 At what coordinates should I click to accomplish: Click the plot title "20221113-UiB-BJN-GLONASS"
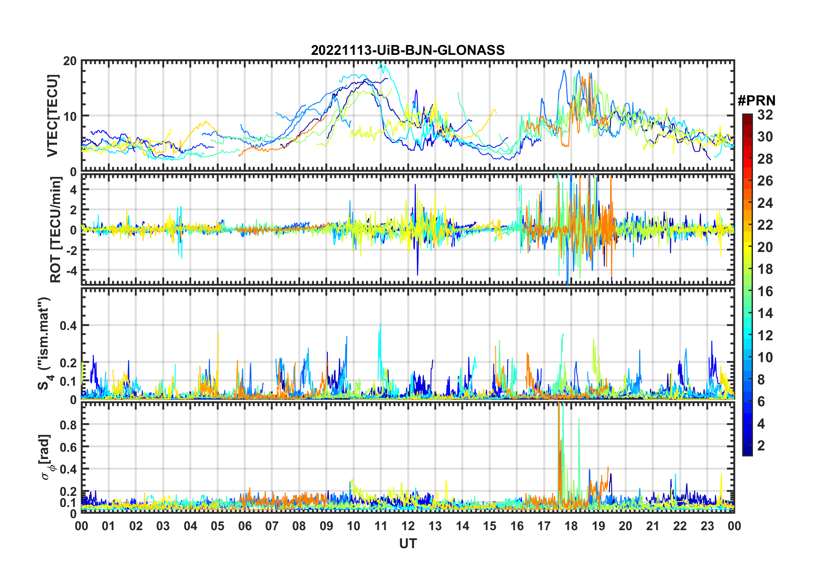pos(408,50)
